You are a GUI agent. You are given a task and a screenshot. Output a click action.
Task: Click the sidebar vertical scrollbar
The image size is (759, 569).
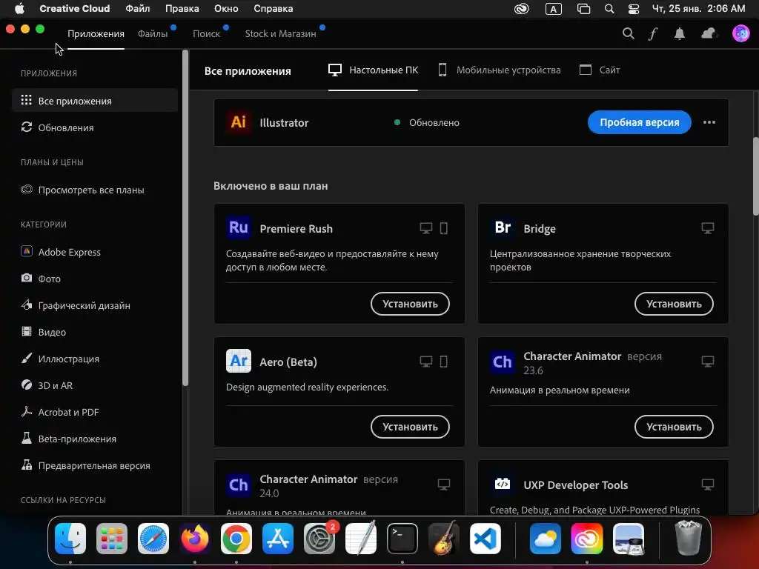[185, 218]
